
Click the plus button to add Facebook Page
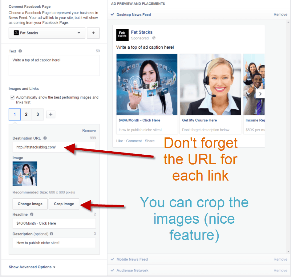coord(93,33)
